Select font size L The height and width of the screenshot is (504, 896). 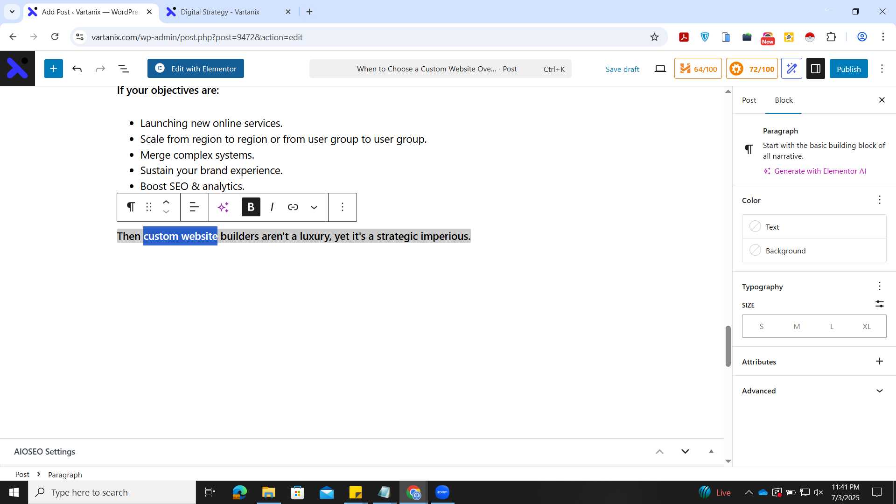click(832, 326)
